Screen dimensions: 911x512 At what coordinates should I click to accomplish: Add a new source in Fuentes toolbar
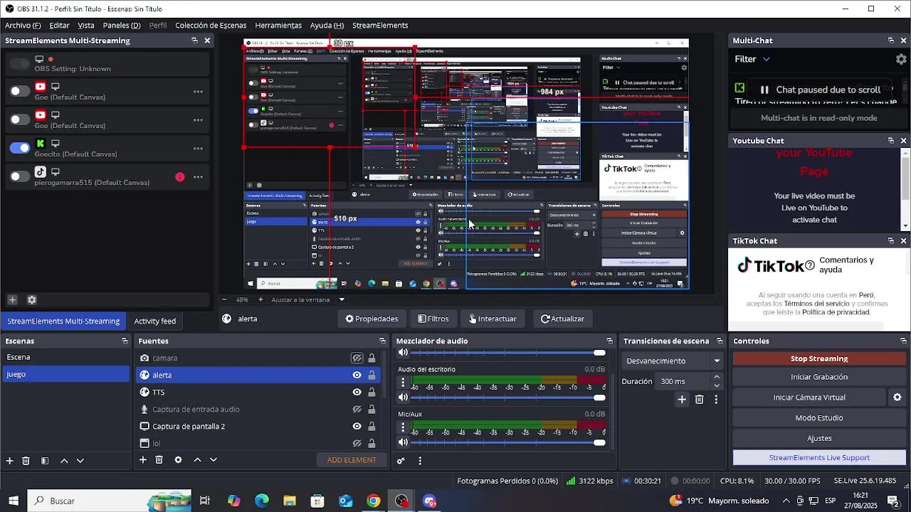(x=142, y=460)
